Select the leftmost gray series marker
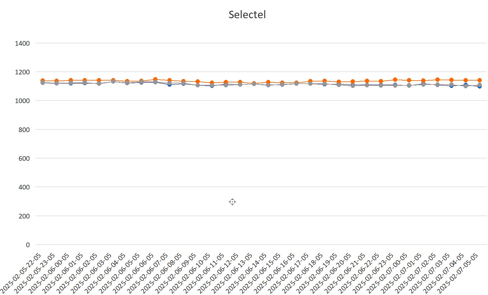The height and width of the screenshot is (295, 488). [x=43, y=83]
